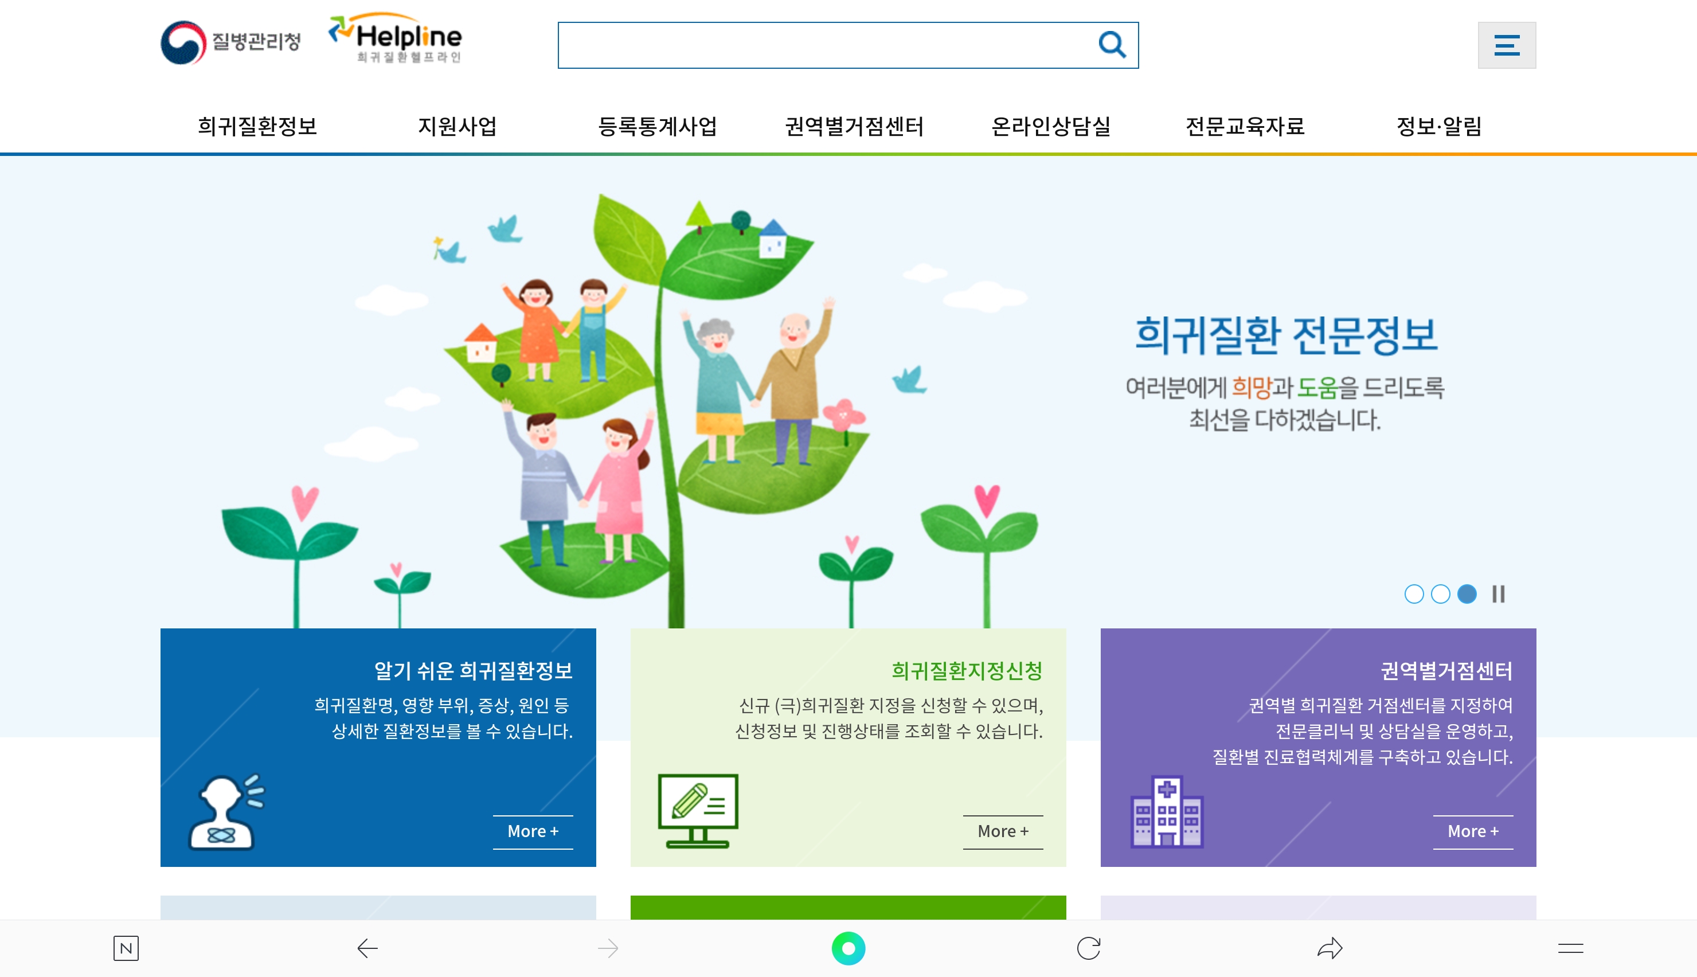This screenshot has height=977, width=1697.
Task: Click the magnifying glass search icon
Action: pos(1112,45)
